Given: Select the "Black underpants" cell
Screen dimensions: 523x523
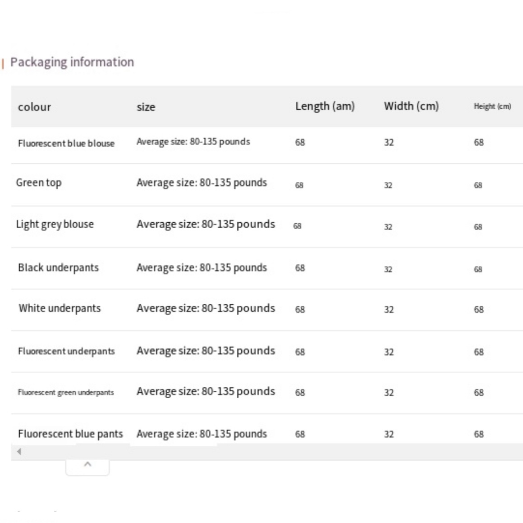Looking at the screenshot, I should 58,267.
